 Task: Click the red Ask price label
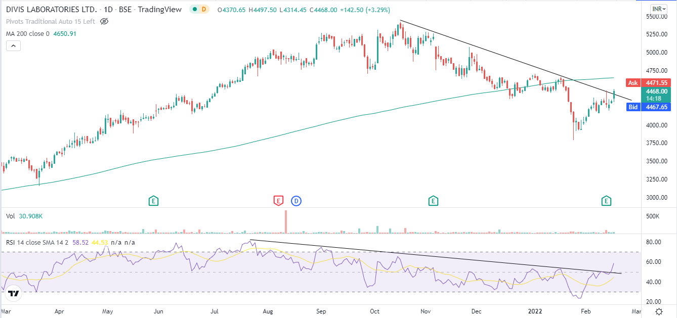[633, 82]
